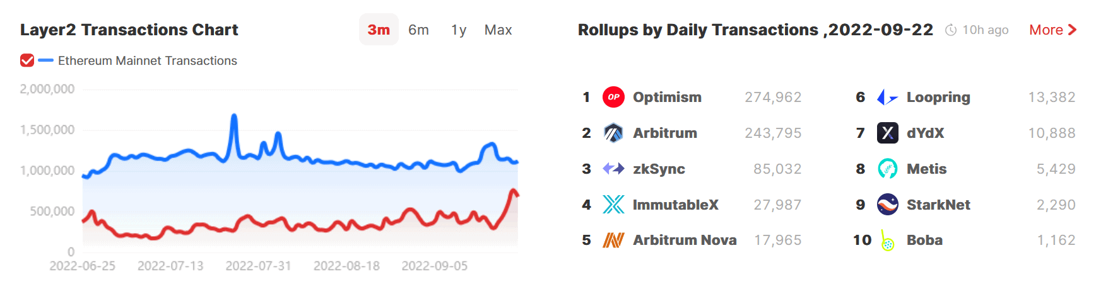Viewport: 1096px width, 294px height.
Task: Click the dYdX logo icon
Action: 887,133
